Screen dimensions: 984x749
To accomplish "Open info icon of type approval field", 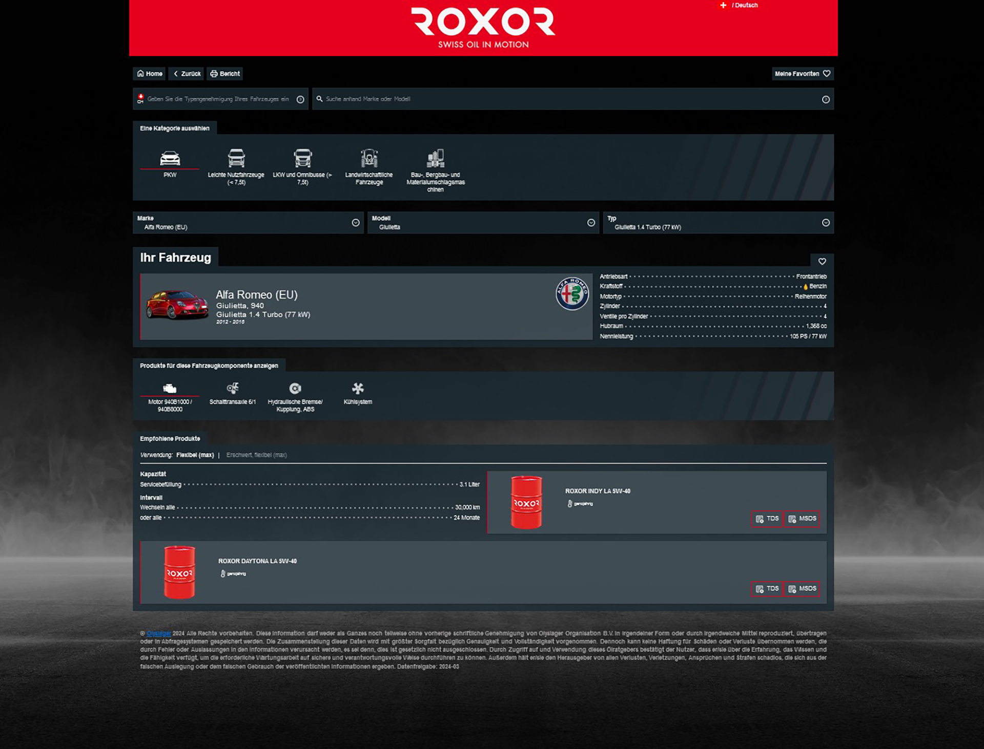I will [x=300, y=99].
